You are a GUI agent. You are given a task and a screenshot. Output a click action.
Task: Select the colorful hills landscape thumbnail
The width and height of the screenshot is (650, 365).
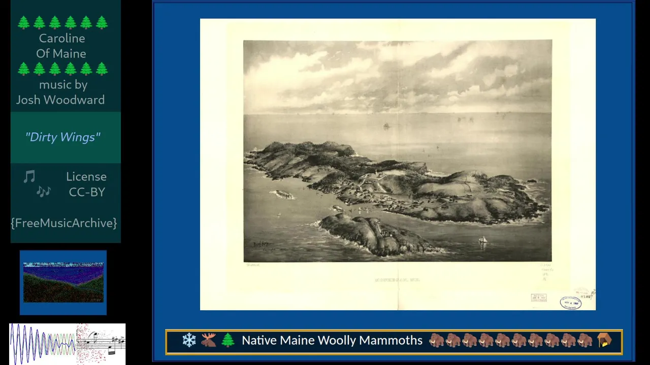pyautogui.click(x=63, y=282)
